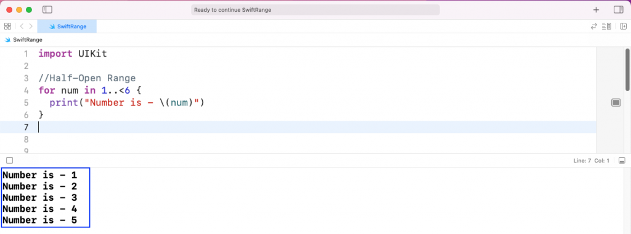Screen dimensions: 631x234
Task: Toggle the inspector panel icon at top right
Action: (618, 10)
